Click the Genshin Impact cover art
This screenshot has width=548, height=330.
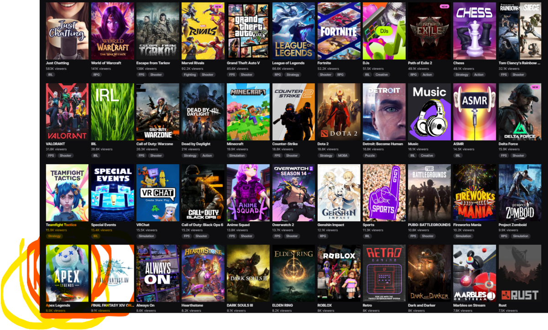point(339,192)
